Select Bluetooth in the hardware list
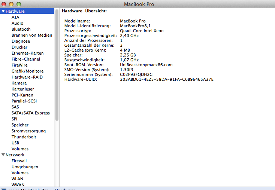This screenshot has width=275, height=190. pos(21,29)
